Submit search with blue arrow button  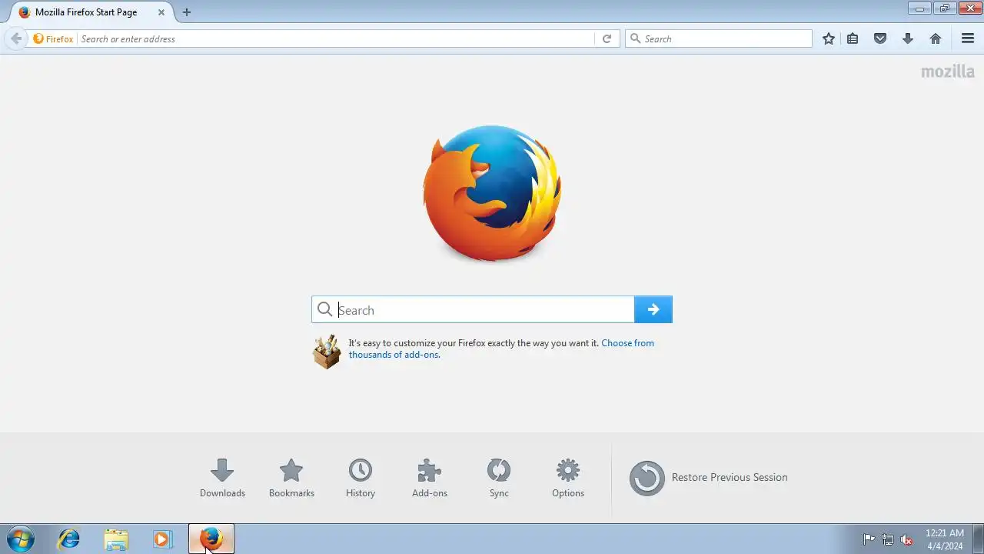(653, 309)
